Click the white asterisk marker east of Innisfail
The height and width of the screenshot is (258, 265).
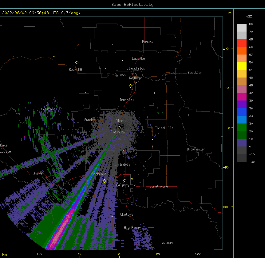click(154, 93)
